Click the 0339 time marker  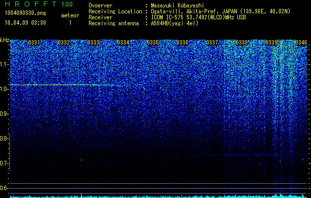[271, 43]
